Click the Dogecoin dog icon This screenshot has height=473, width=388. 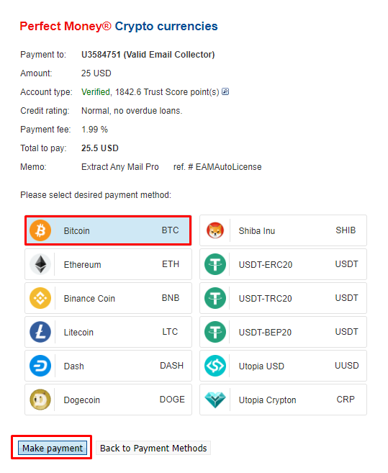coord(40,400)
